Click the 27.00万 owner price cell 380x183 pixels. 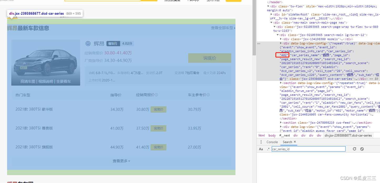point(194,147)
